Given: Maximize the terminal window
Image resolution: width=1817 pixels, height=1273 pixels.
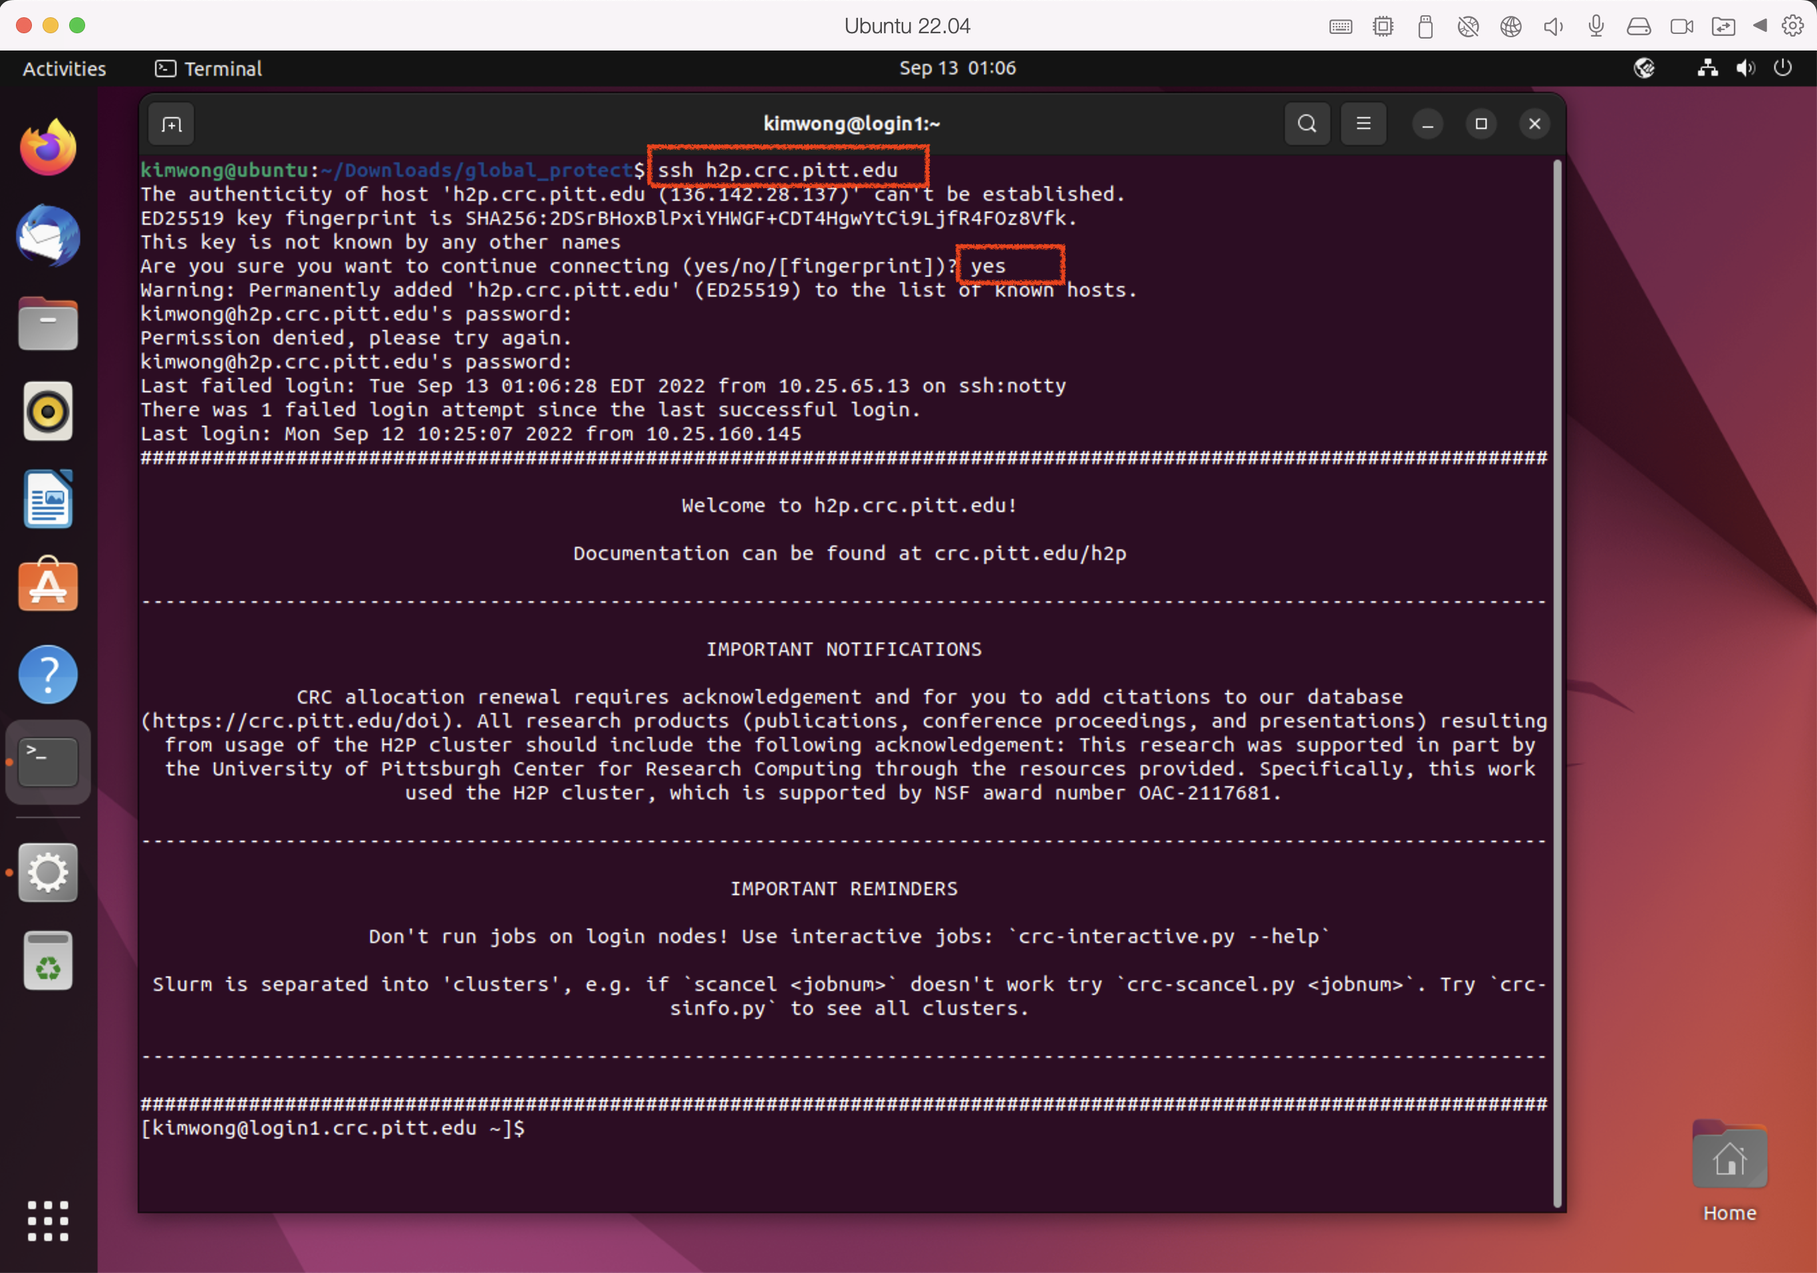Looking at the screenshot, I should click(1480, 124).
